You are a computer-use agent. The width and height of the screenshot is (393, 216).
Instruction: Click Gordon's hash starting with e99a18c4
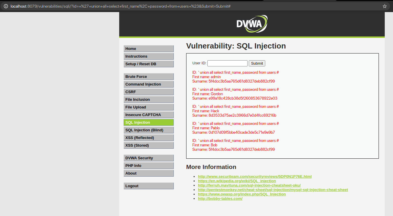tap(243, 98)
